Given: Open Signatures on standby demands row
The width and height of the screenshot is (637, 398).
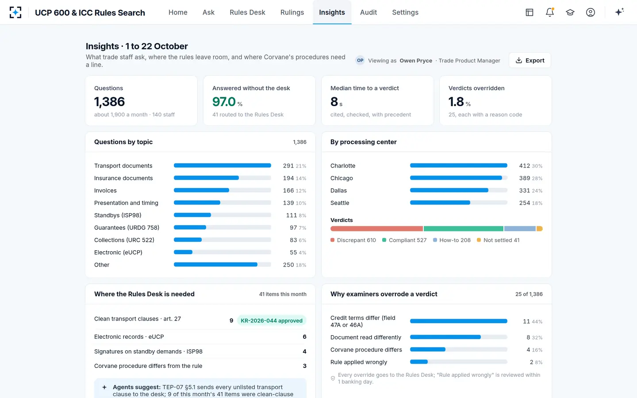Looking at the screenshot, I should click(x=200, y=352).
